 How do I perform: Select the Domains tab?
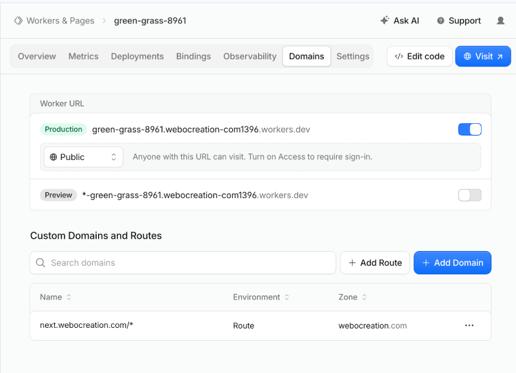pyautogui.click(x=306, y=56)
